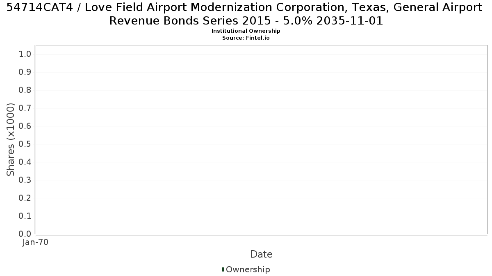Click the 0.9 y-axis label
Screen dimensions: 492x276
pyautogui.click(x=25, y=72)
